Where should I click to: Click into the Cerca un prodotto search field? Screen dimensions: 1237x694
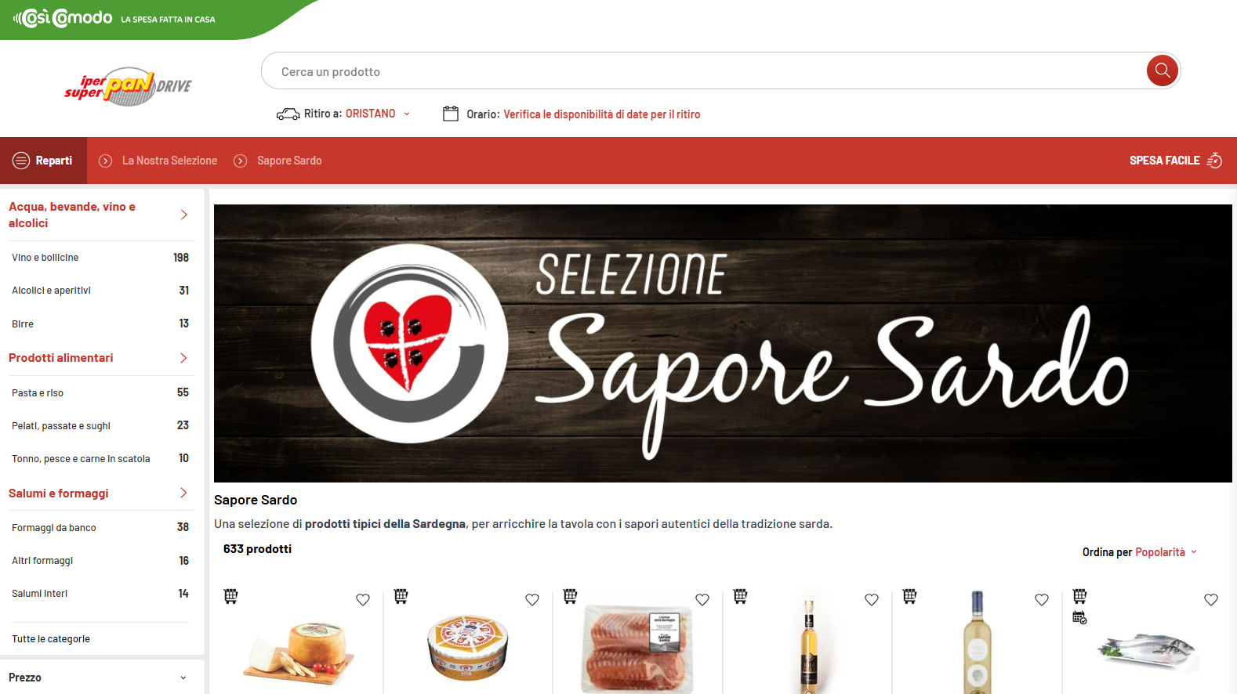706,71
